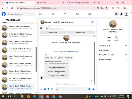Open the tab search dropdown arrow

pyautogui.click(x=3, y=3)
